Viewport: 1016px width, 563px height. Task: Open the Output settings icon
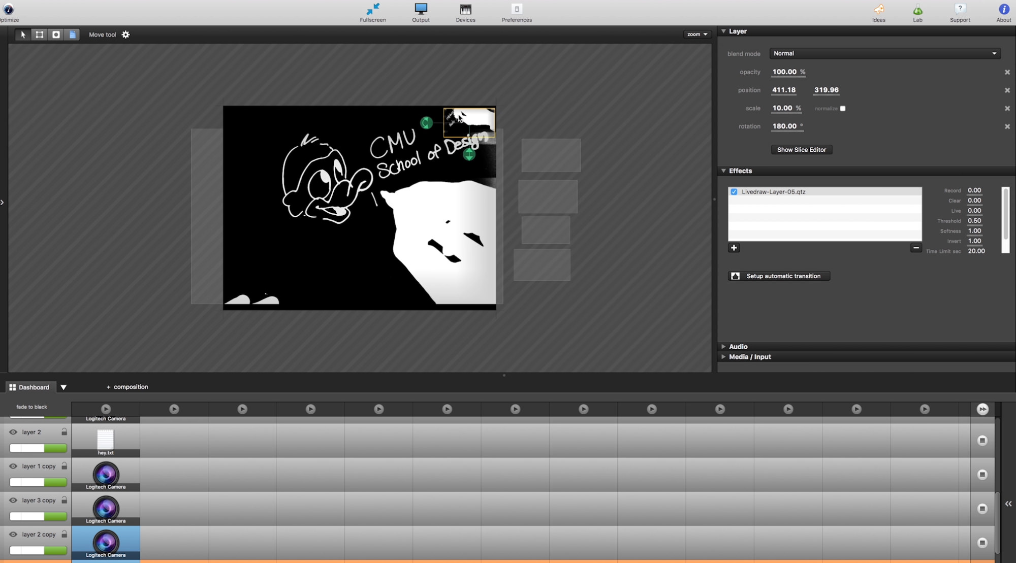click(x=421, y=13)
